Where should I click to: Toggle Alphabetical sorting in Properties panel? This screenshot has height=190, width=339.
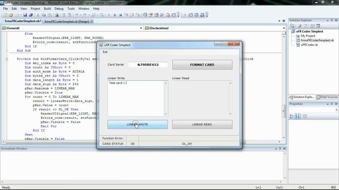coord(298,116)
